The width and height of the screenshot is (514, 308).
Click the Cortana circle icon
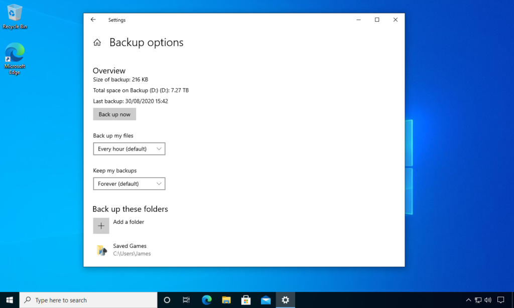click(167, 299)
